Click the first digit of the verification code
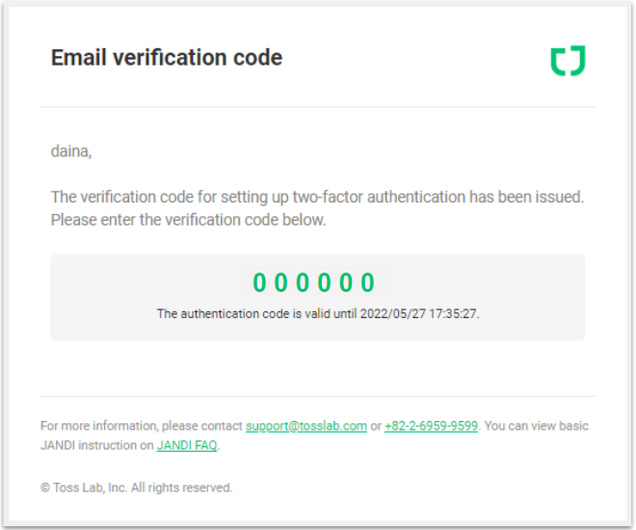 pos(259,282)
